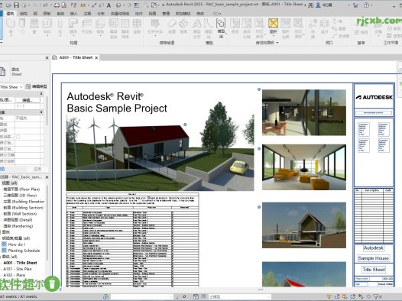Click the Edit Type button in Properties
Image resolution: width=402 pixels, height=301 pixels.
37,86
